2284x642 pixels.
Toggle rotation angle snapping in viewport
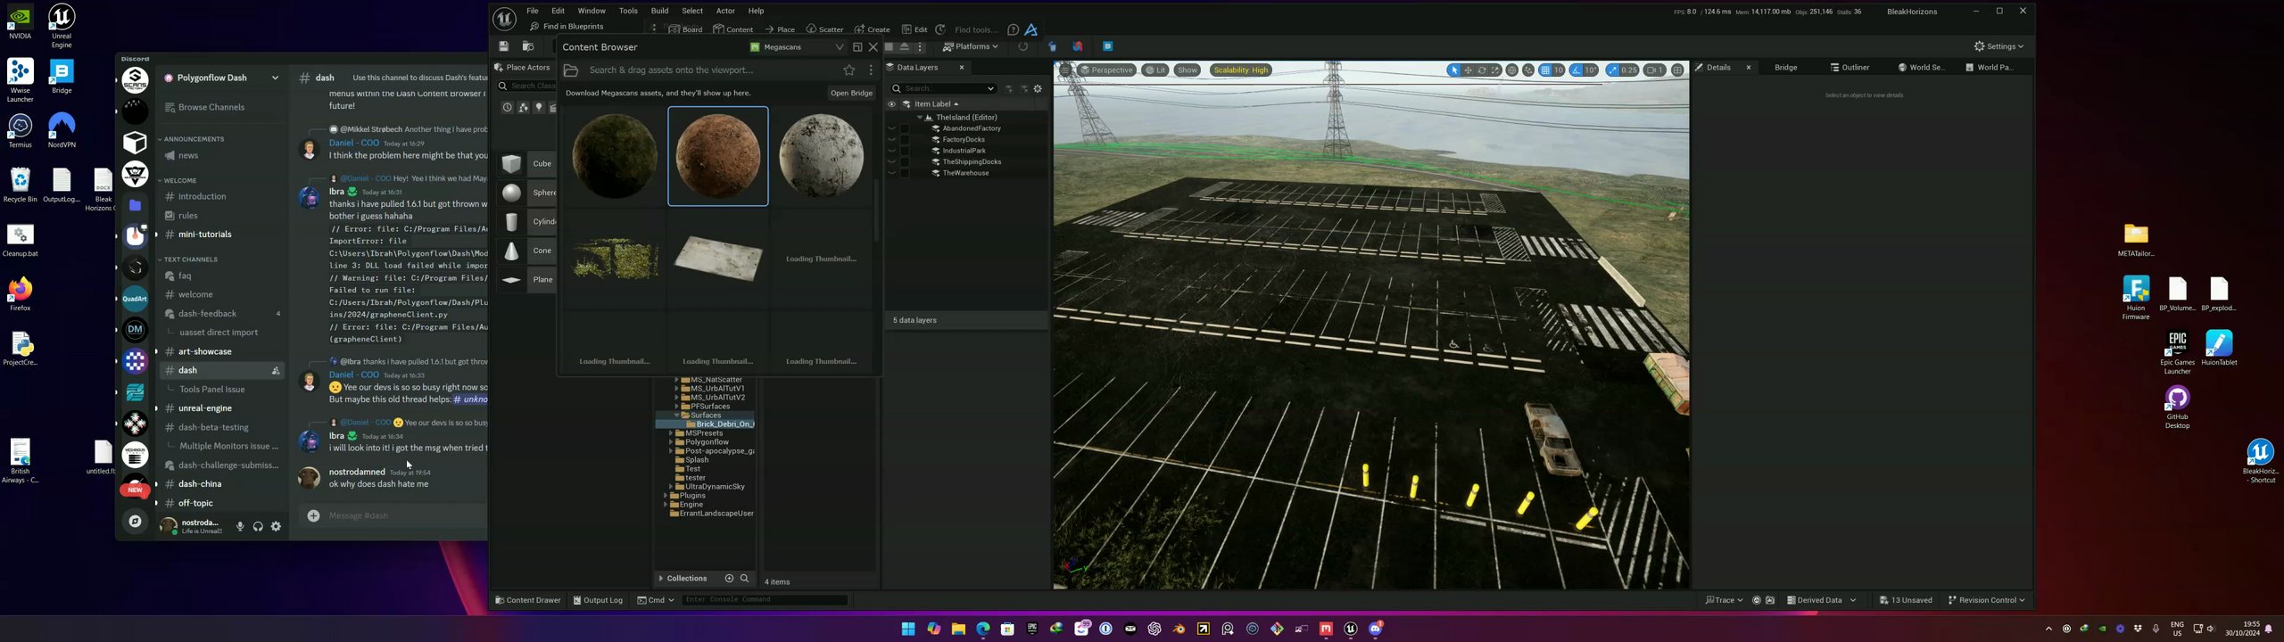coord(1576,70)
